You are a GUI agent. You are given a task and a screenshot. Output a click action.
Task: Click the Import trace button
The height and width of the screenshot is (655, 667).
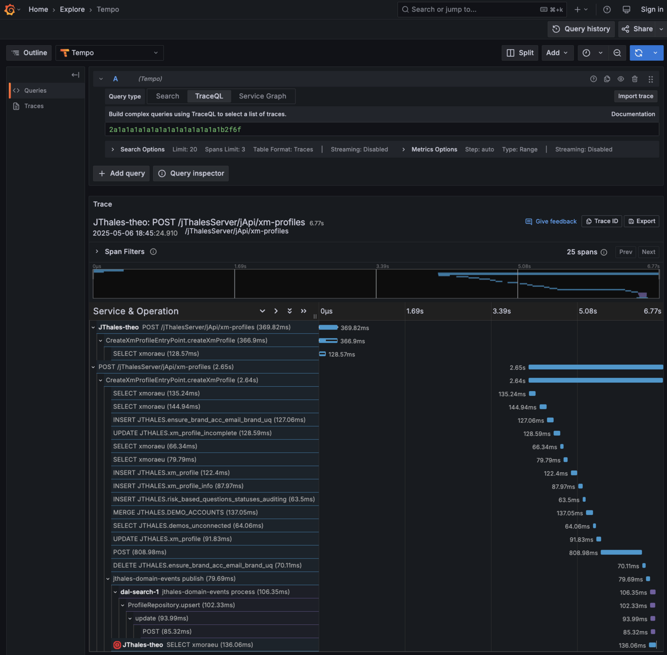point(635,96)
